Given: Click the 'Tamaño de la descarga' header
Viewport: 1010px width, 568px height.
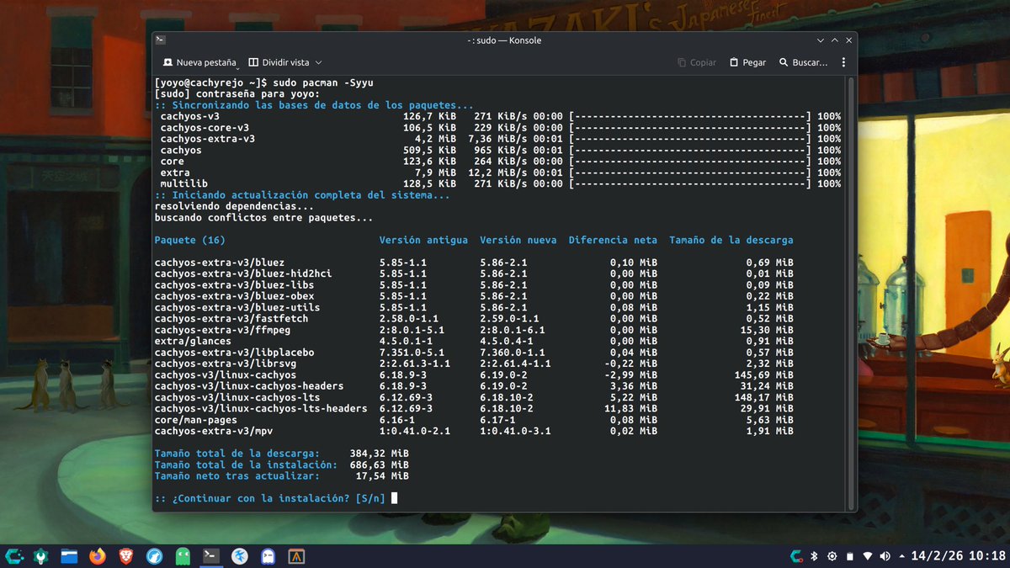Looking at the screenshot, I should point(731,240).
